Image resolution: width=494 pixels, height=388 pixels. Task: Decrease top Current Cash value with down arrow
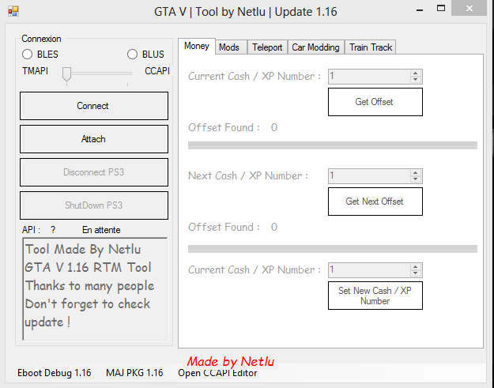[416, 80]
